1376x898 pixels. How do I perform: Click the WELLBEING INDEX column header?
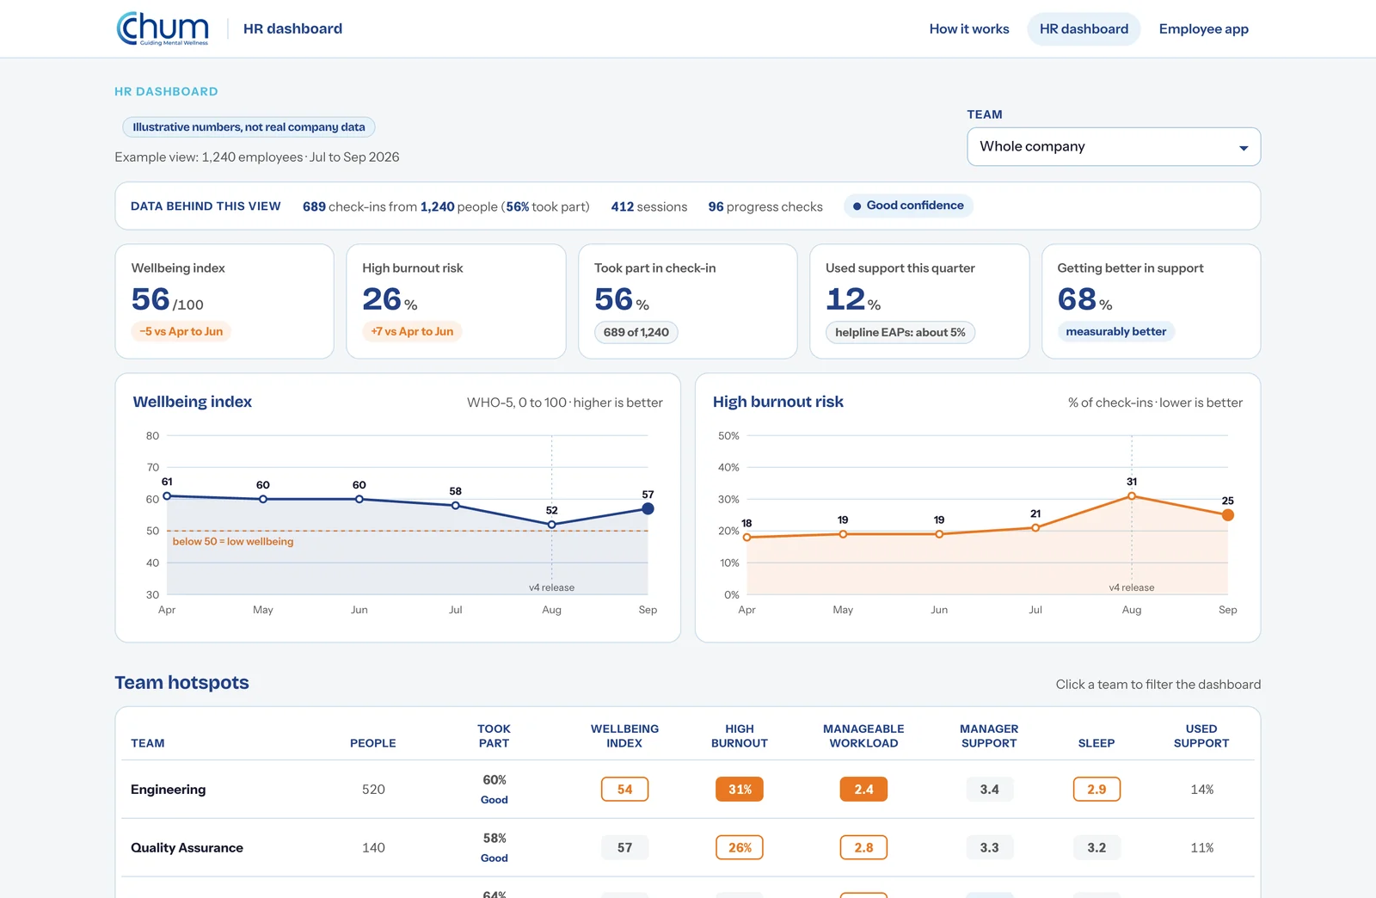pyautogui.click(x=625, y=736)
